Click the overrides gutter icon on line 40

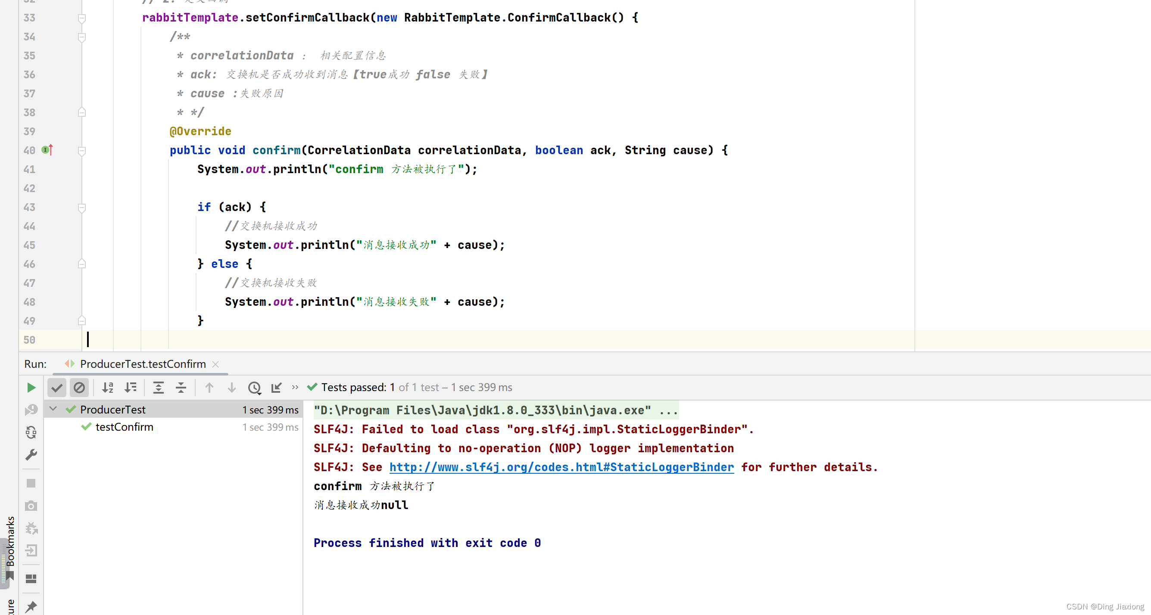[47, 150]
